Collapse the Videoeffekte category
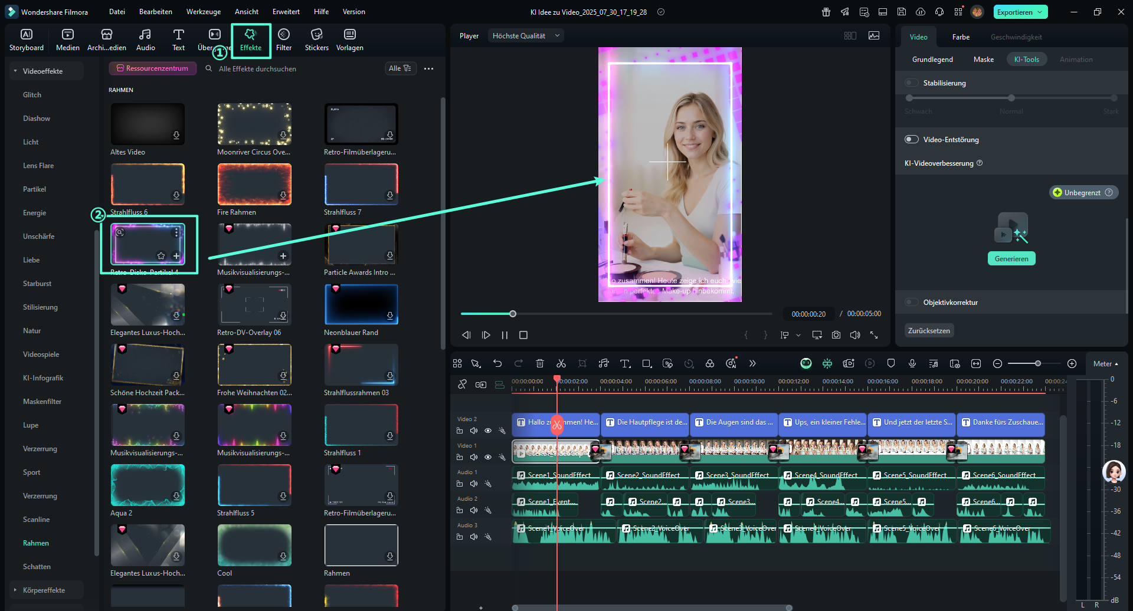1133x611 pixels. 15,71
